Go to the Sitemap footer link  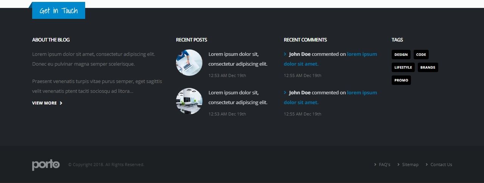[x=410, y=165]
